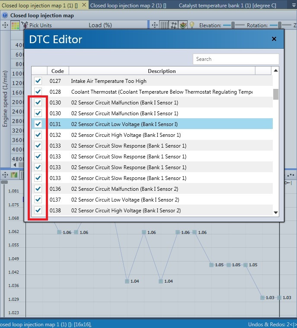The width and height of the screenshot is (297, 328).
Task: Sort by the Code column header
Action: pyautogui.click(x=57, y=71)
